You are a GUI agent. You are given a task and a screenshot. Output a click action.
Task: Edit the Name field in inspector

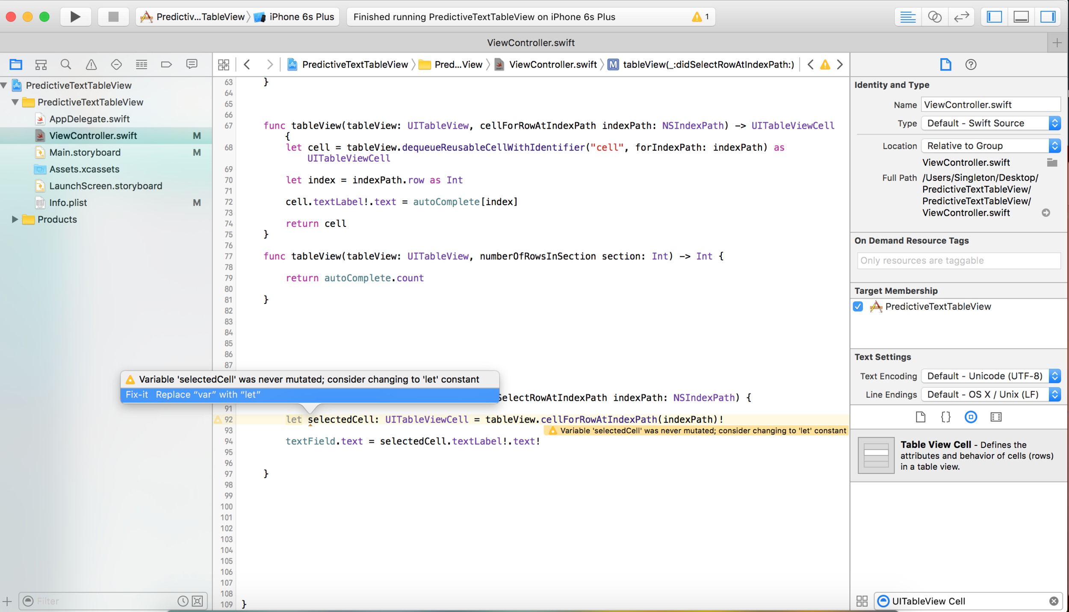click(990, 105)
